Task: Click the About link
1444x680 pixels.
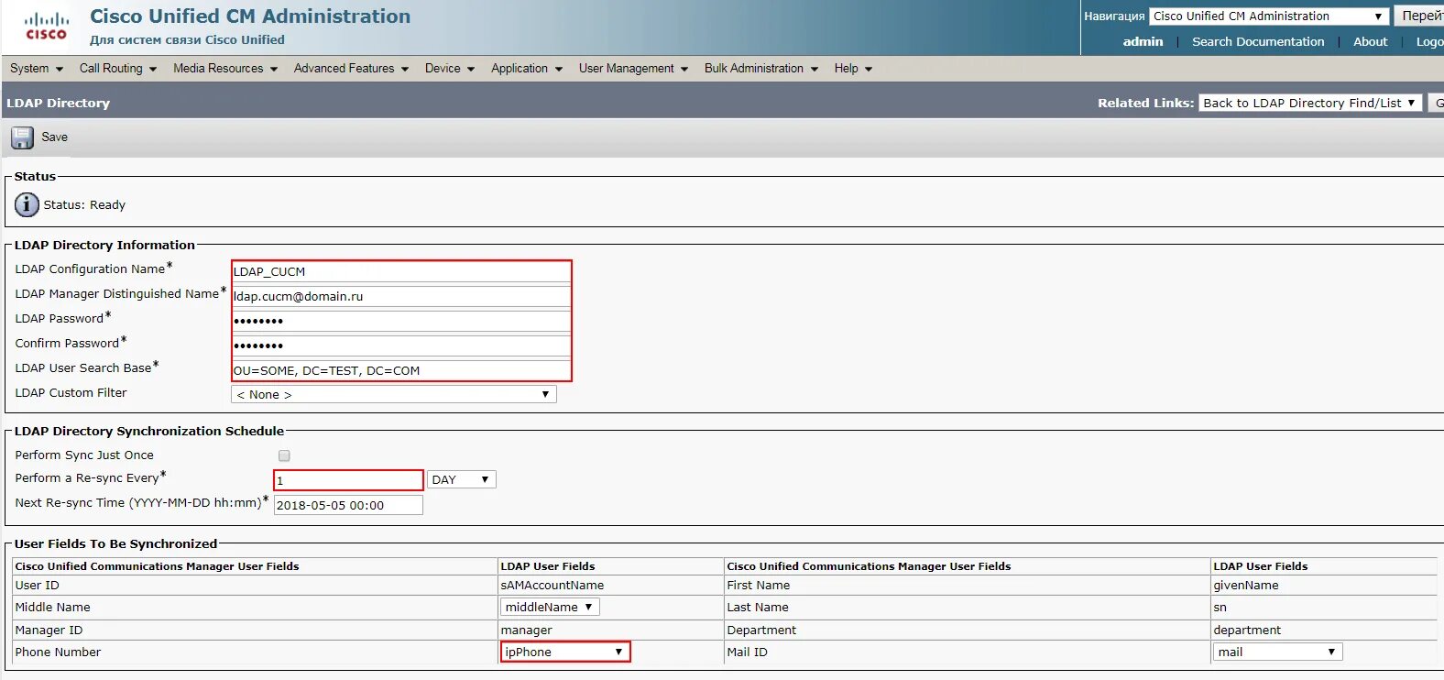Action: (1370, 41)
